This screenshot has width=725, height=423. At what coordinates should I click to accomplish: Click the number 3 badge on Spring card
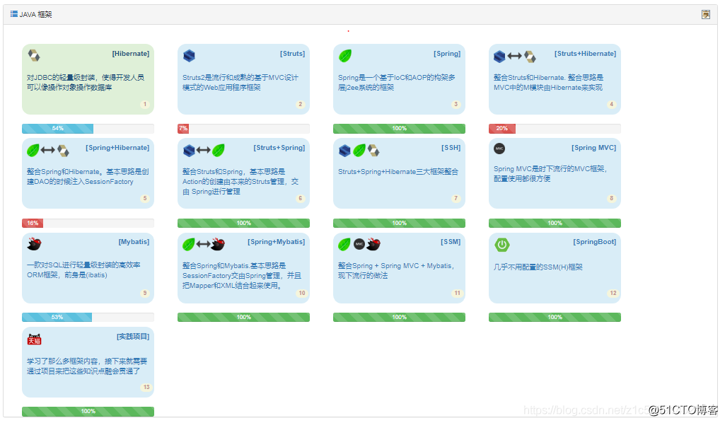tap(456, 105)
